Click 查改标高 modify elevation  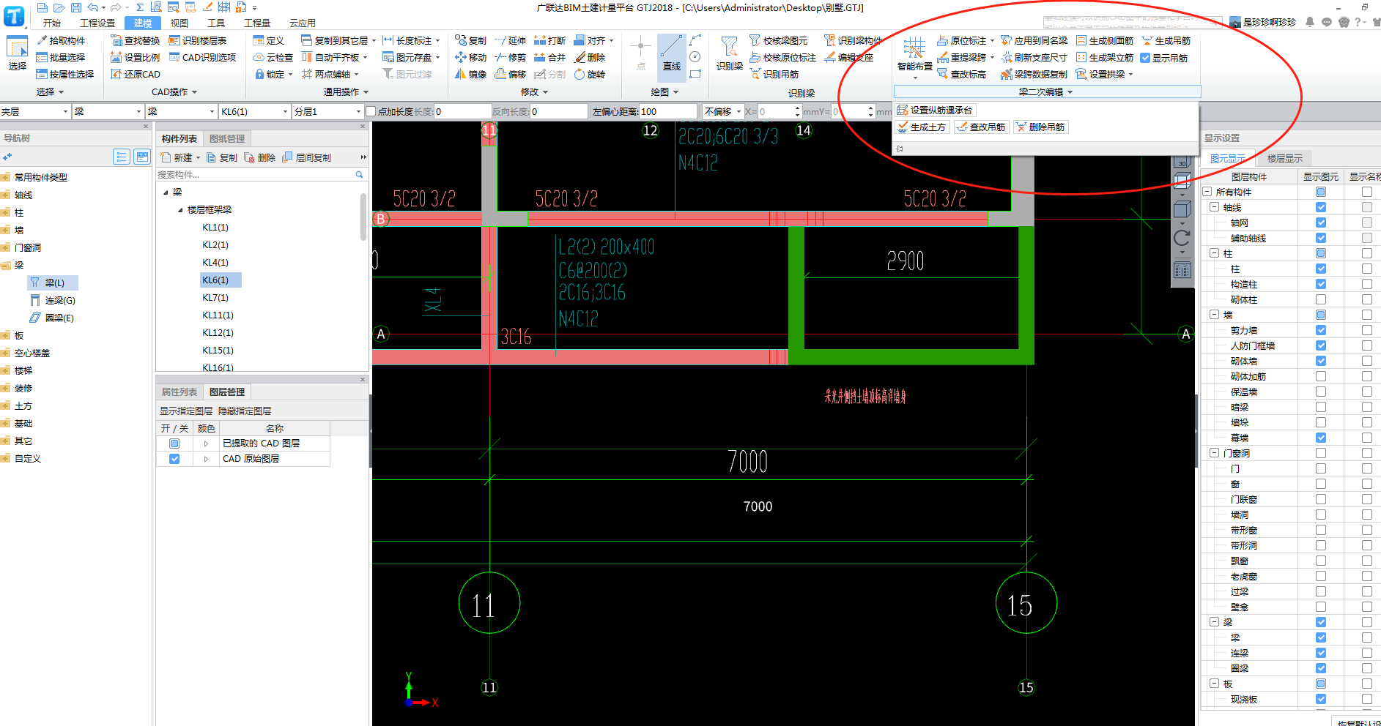click(x=961, y=74)
